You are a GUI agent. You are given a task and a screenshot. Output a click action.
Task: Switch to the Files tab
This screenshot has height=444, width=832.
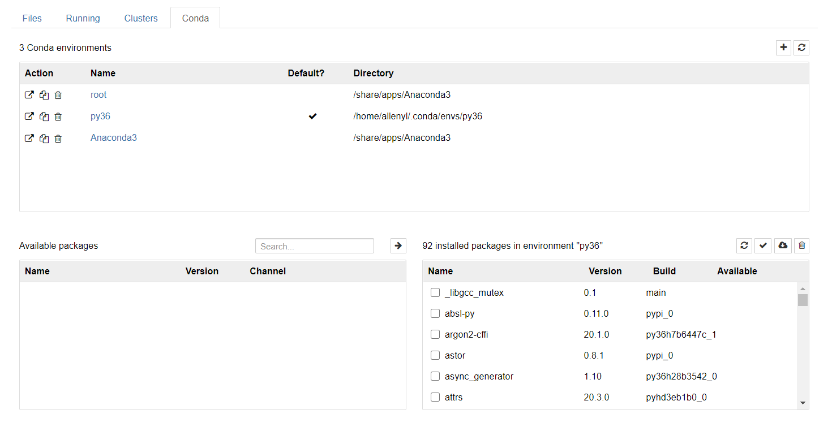point(32,18)
